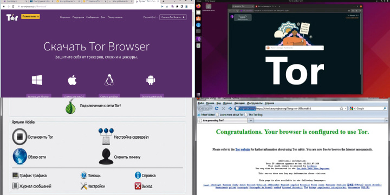
Task: Click the Apple logo on the Tor download page
Action: tap(72, 80)
